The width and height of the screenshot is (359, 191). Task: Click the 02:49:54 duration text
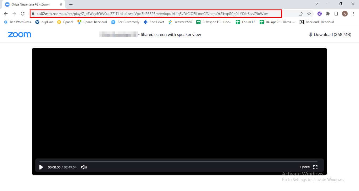click(x=70, y=167)
